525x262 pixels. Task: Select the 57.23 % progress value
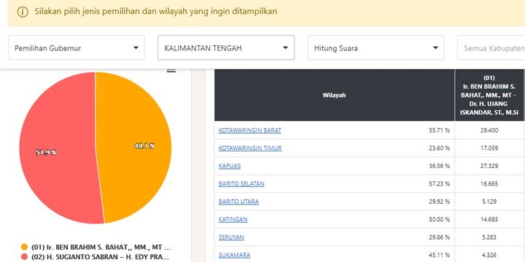coord(439,184)
